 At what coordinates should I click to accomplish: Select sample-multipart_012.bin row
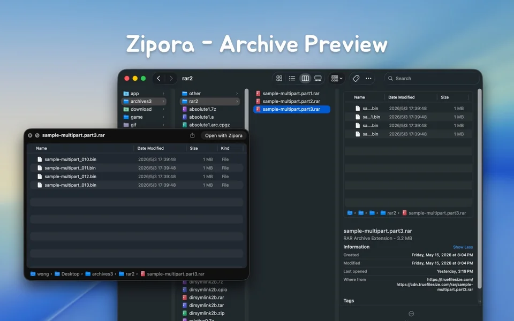point(137,177)
